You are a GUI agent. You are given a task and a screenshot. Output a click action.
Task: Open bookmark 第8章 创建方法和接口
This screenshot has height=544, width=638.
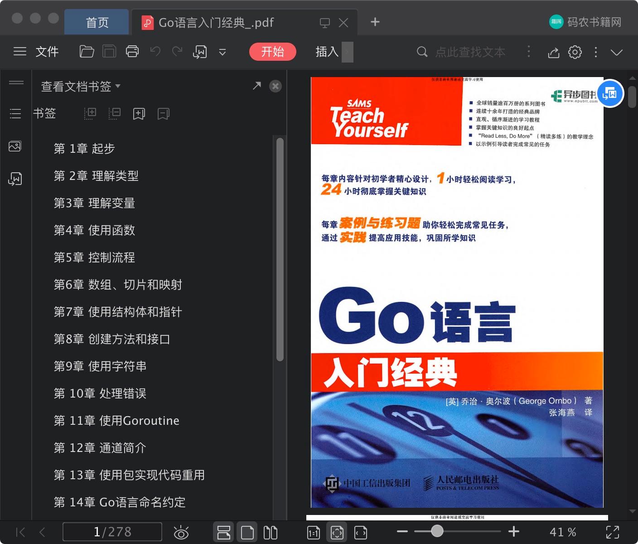point(112,339)
